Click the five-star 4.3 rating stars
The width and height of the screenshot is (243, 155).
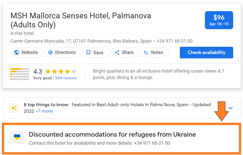point(61,72)
